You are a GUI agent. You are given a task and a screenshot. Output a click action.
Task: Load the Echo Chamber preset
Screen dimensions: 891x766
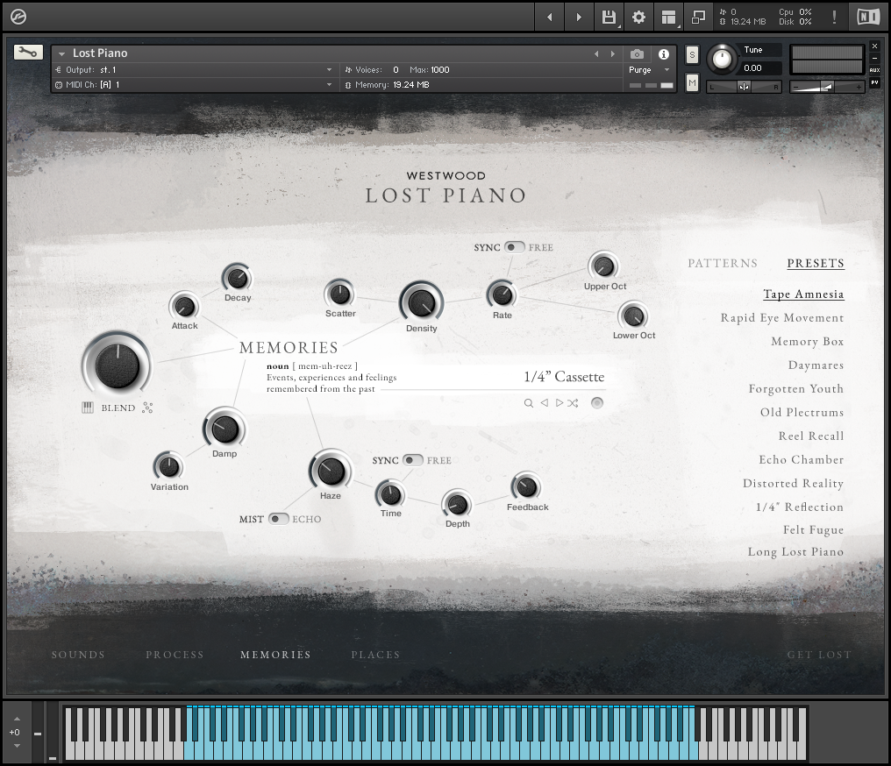pyautogui.click(x=802, y=459)
